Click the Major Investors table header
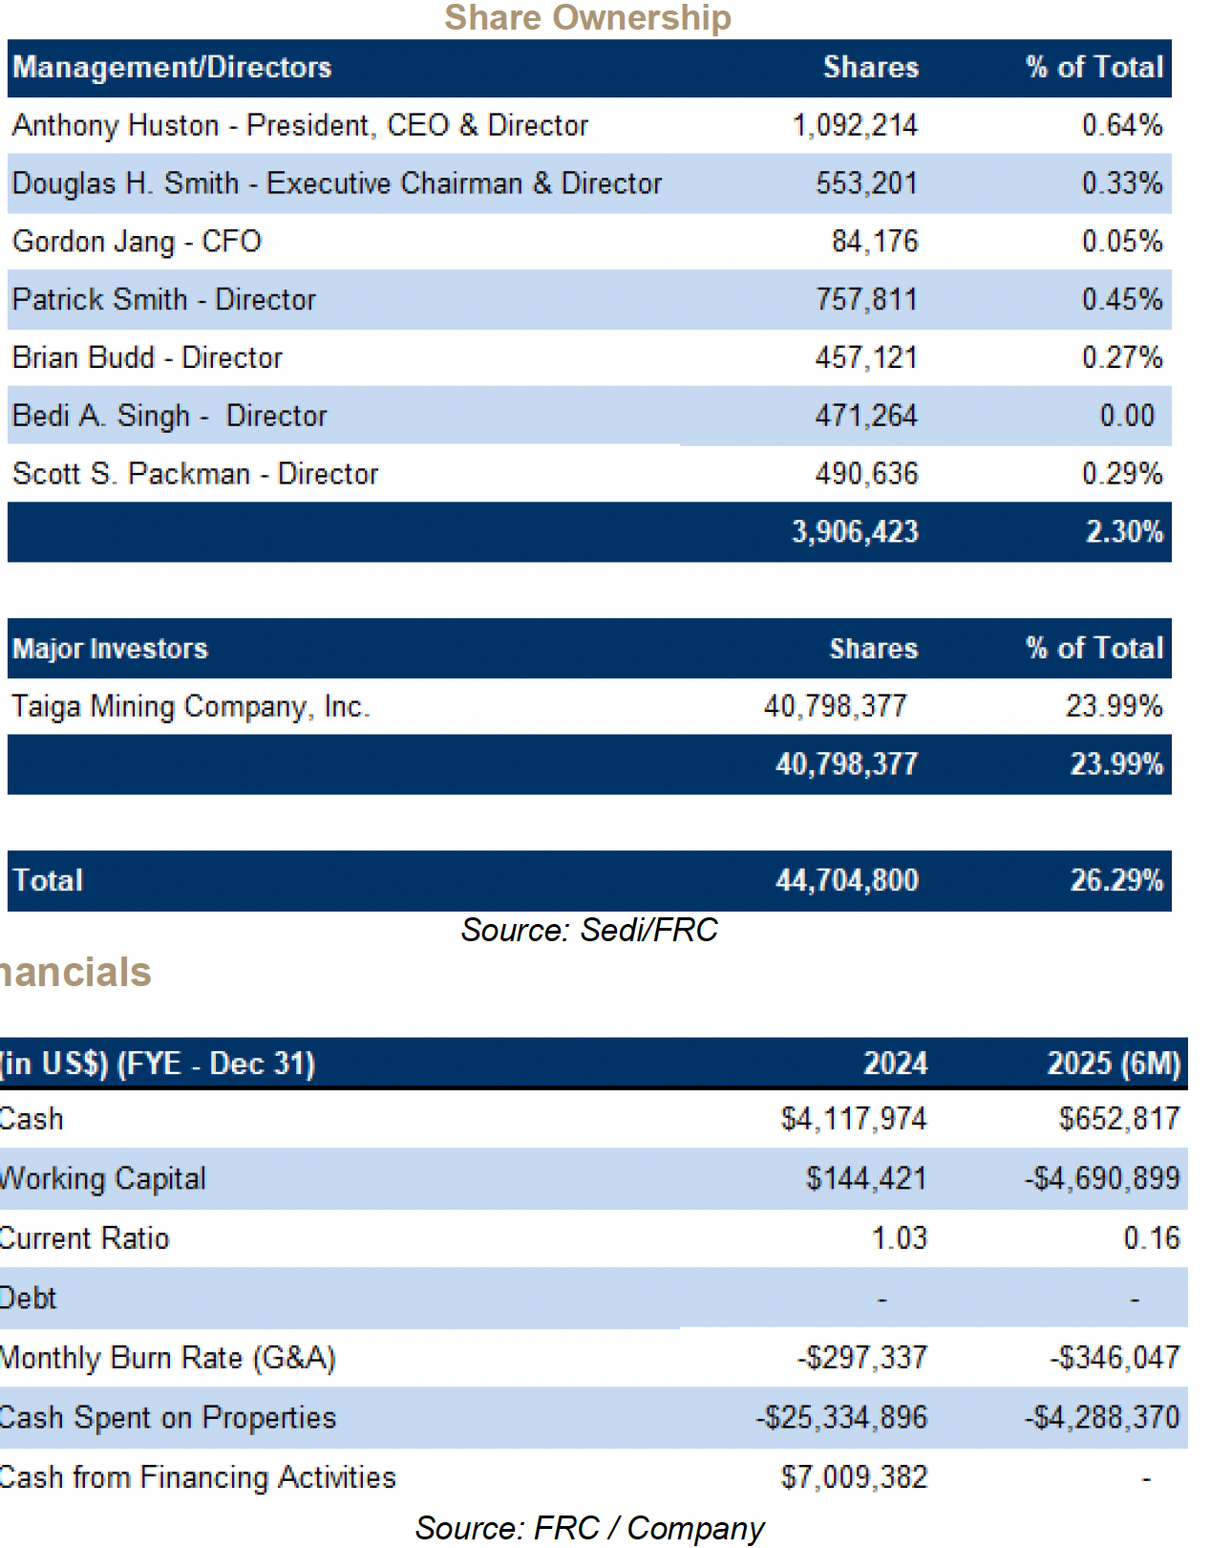 [x=110, y=649]
